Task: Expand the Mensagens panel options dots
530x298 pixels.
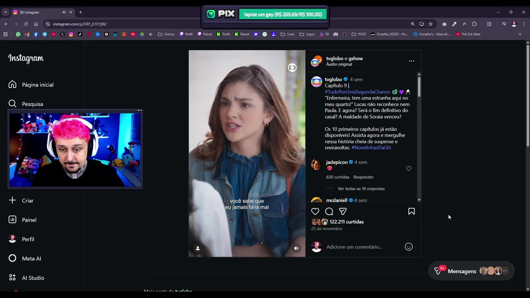Action: click(505, 271)
